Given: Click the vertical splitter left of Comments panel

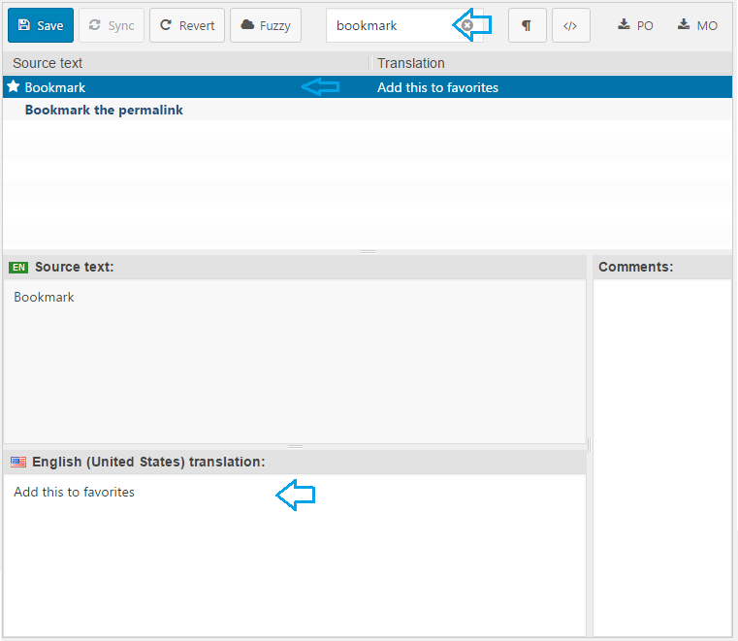Looking at the screenshot, I should pyautogui.click(x=589, y=445).
